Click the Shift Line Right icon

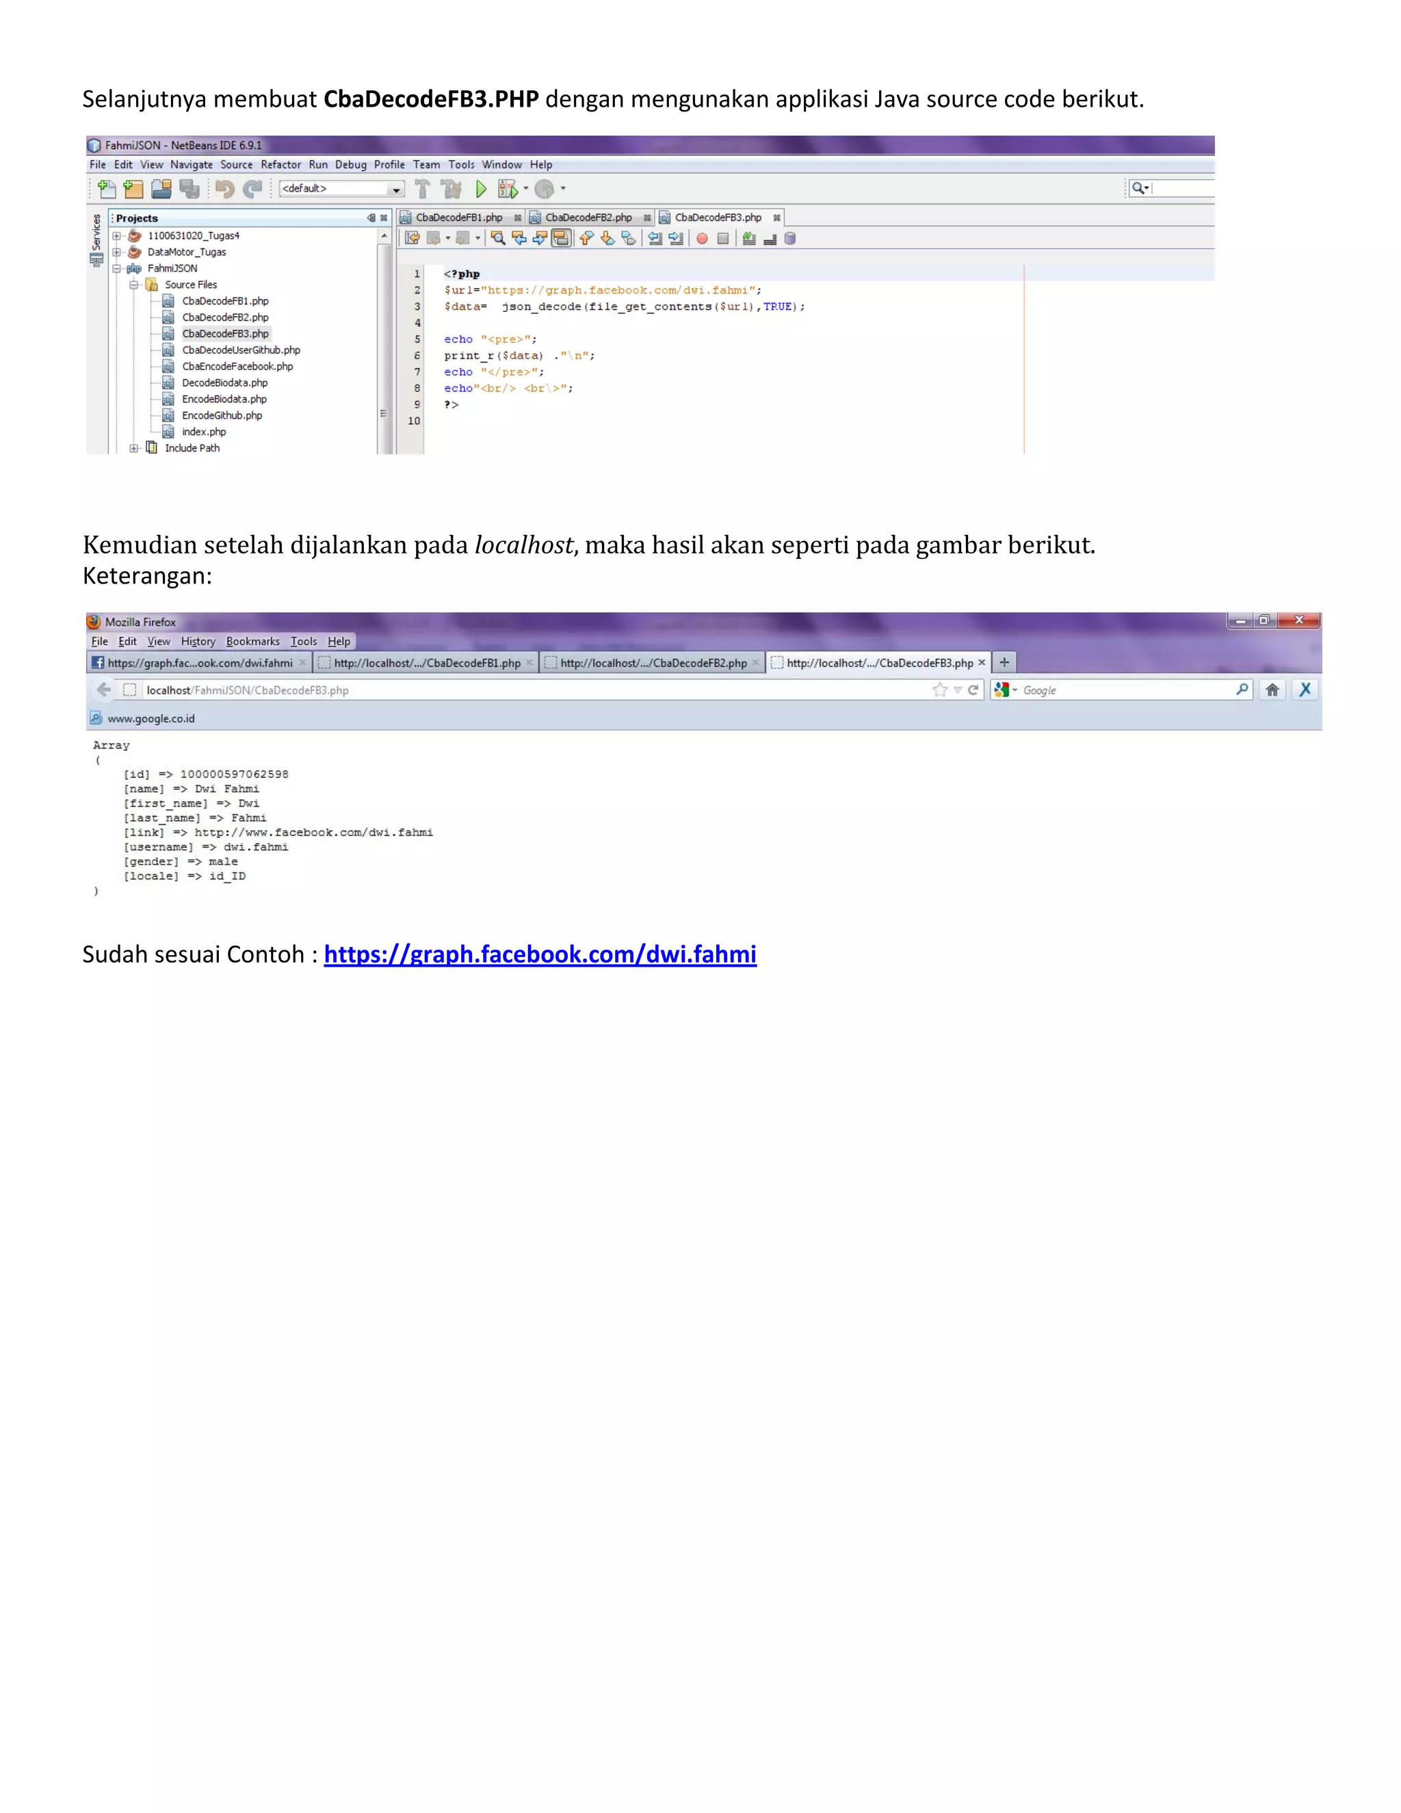pos(676,239)
